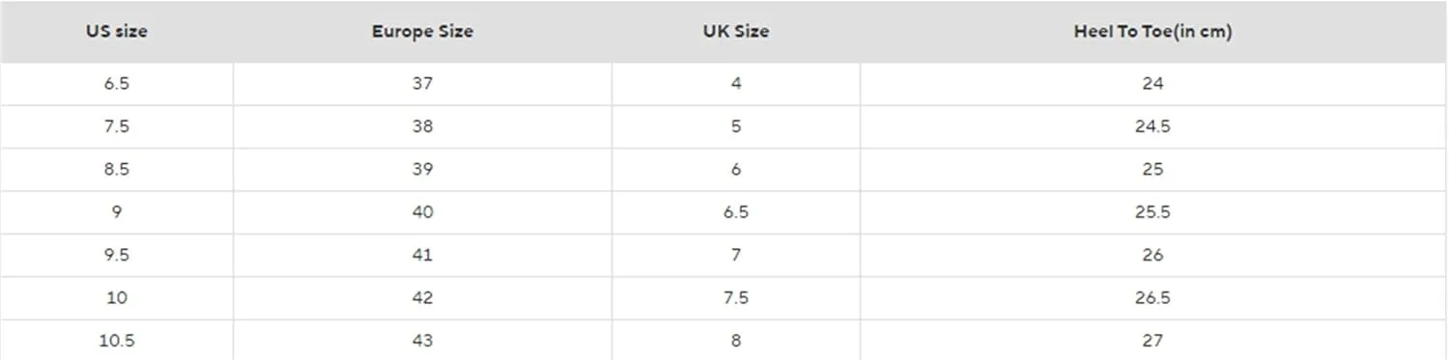This screenshot has width=1449, height=360.
Task: Click the Europe Size column header
Action: click(x=422, y=32)
